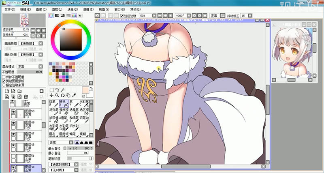Open the zoom percentage 50% dropdown

(154, 16)
